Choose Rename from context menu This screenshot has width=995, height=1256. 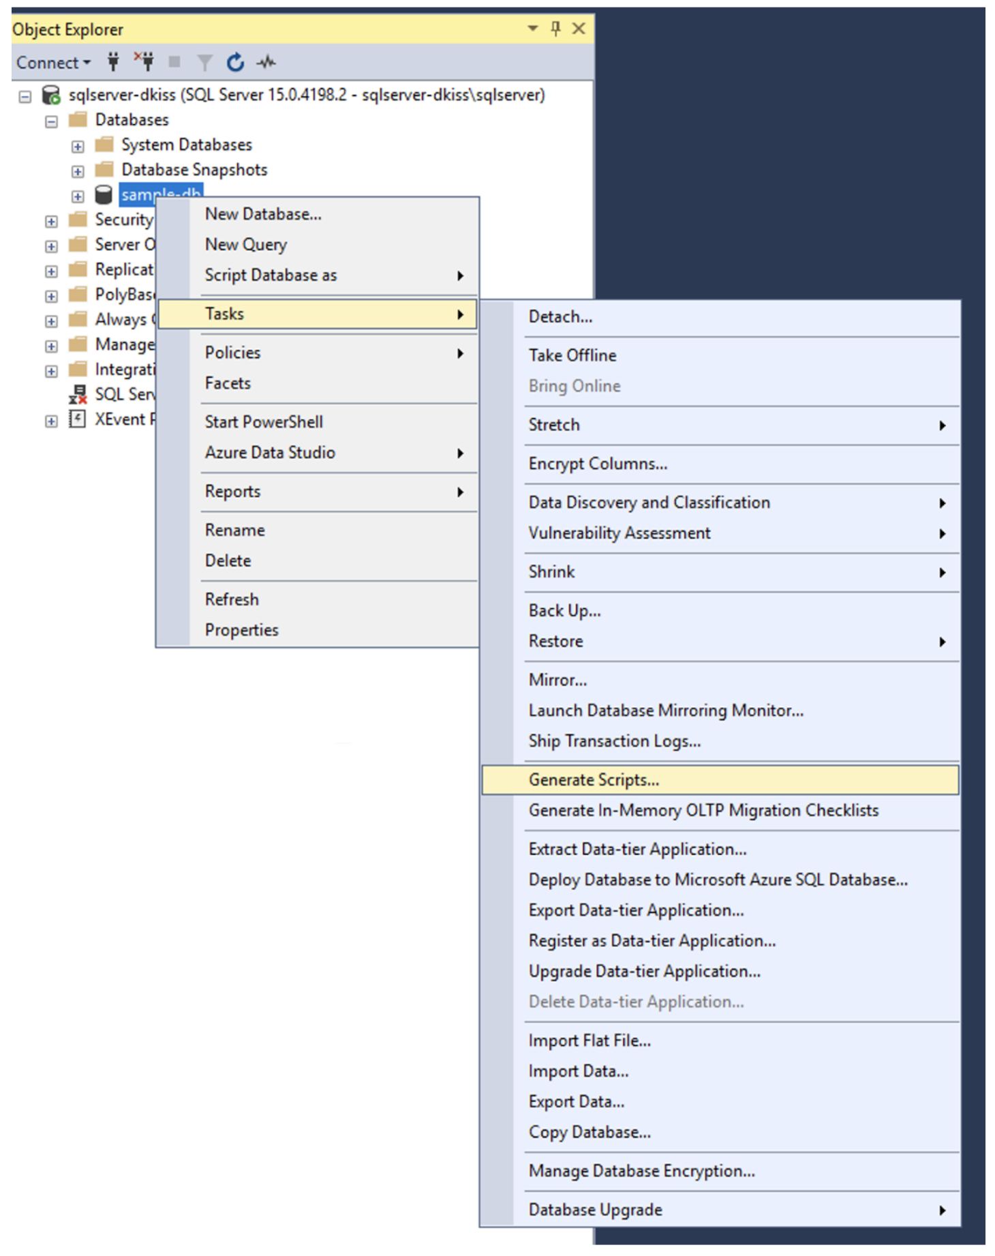coord(318,530)
